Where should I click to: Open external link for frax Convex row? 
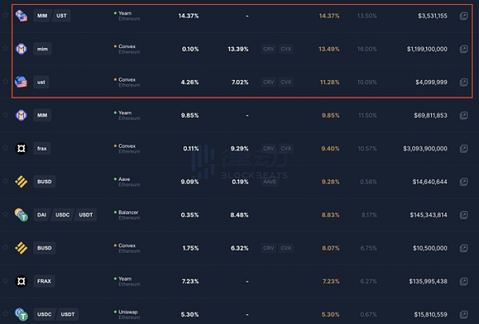[463, 149]
